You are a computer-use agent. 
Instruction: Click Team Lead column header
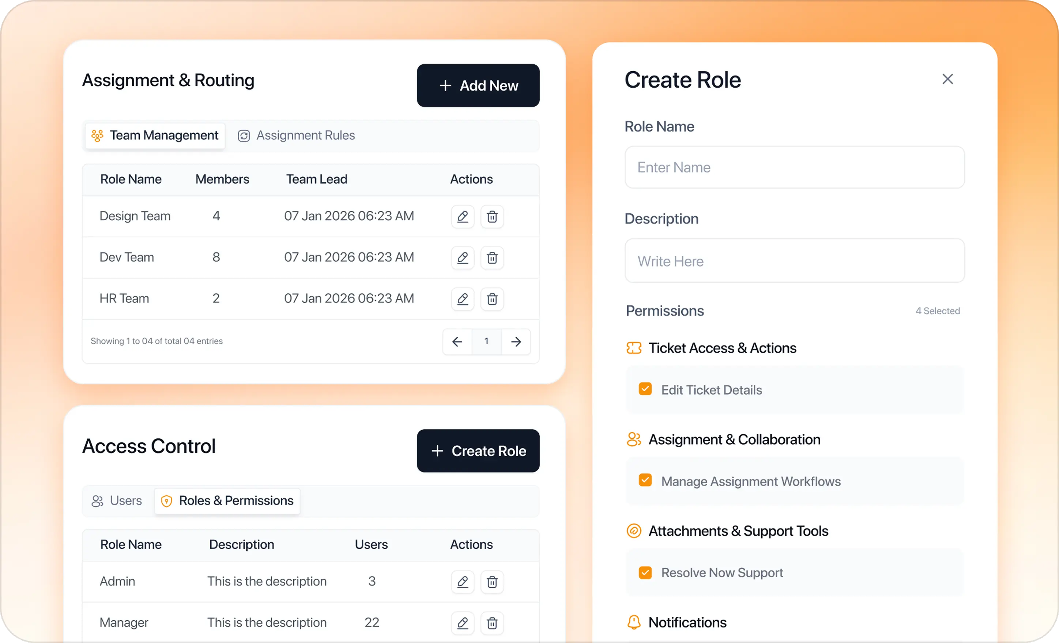point(317,179)
